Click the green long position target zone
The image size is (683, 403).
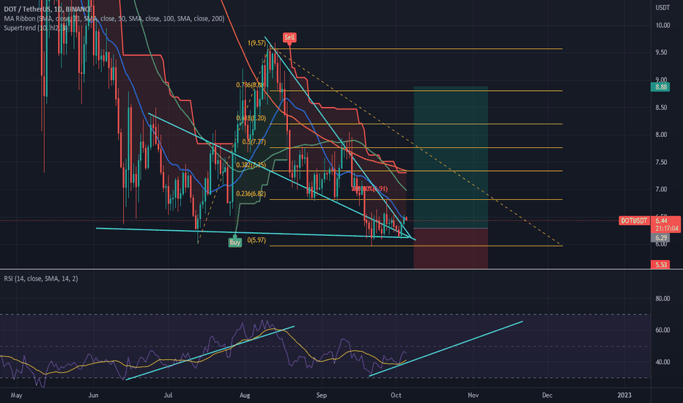(x=451, y=158)
